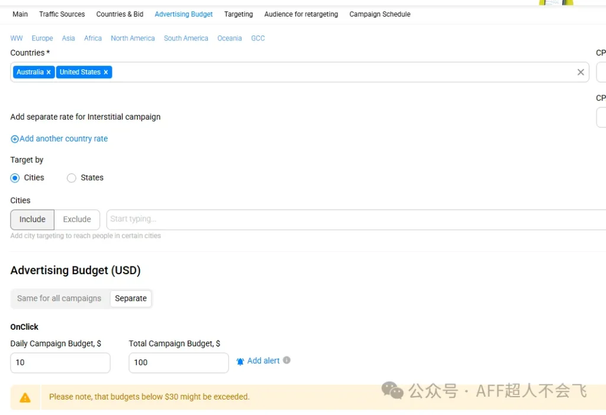
Task: Click the yellow warning triangle icon
Action: pos(25,397)
